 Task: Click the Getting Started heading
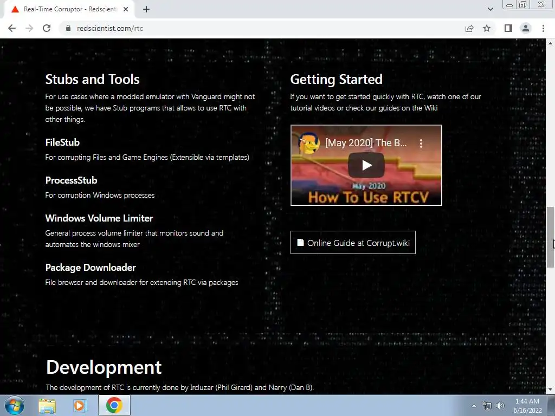point(336,79)
